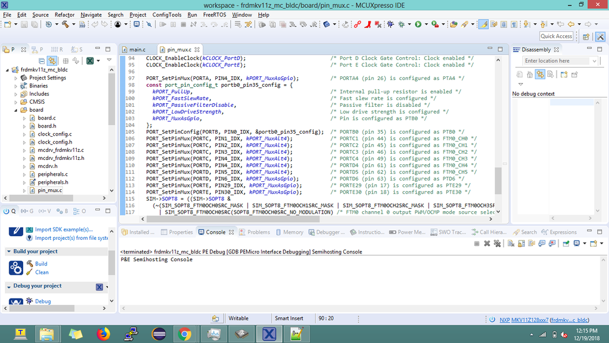Click the Build link in Quickstart panel
609x343 pixels.
pyautogui.click(x=41, y=264)
